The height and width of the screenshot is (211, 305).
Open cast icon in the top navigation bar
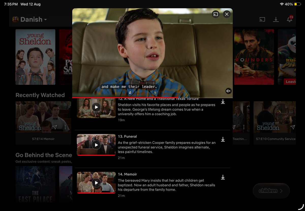262,19
